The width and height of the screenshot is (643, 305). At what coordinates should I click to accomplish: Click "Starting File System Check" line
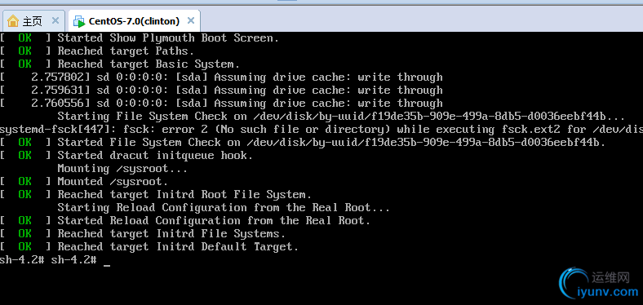[341, 117]
